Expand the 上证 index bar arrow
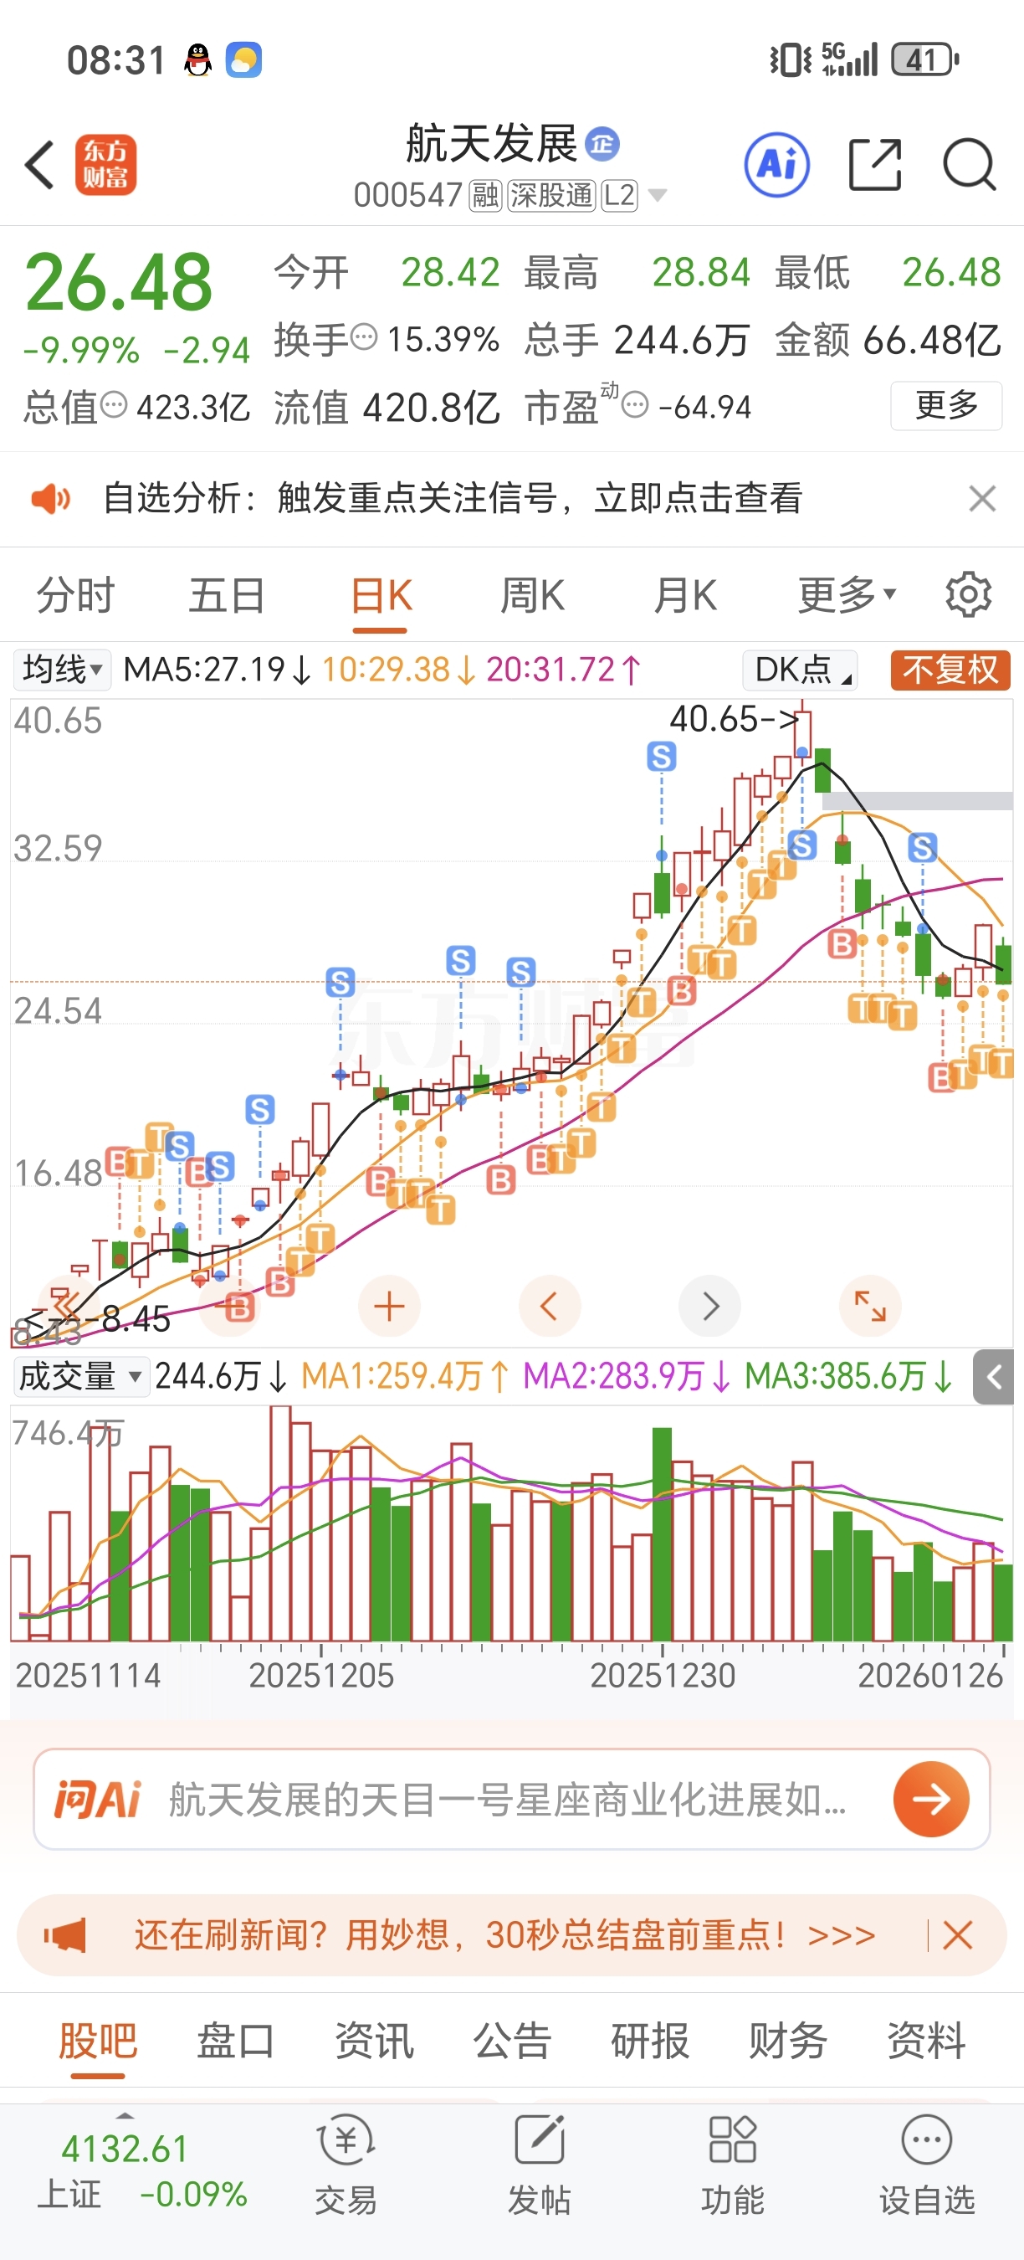This screenshot has width=1024, height=2260. point(125,2115)
